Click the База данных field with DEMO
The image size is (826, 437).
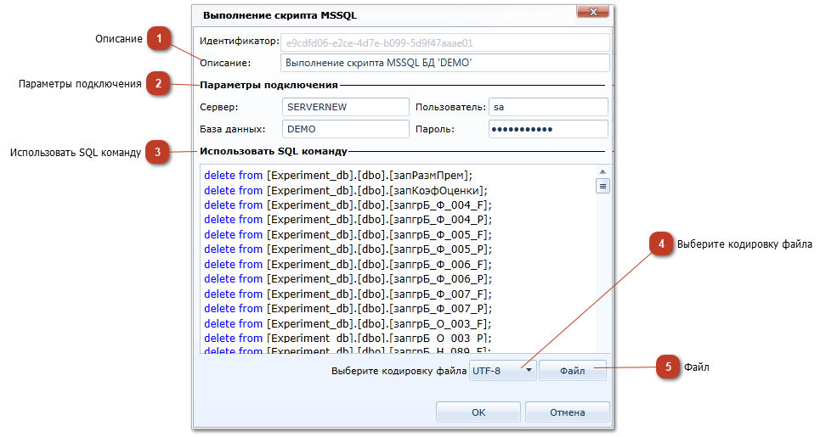click(346, 129)
